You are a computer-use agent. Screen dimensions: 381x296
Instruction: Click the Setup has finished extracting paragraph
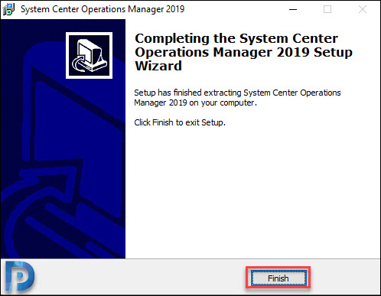[237, 98]
